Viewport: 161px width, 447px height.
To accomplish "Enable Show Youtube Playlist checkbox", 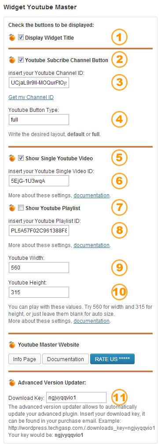I will tap(21, 208).
